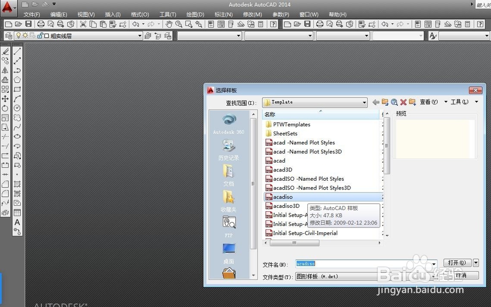This screenshot has height=307, width=491.
Task: Open the arrow next to 打开 button
Action: tap(476, 262)
